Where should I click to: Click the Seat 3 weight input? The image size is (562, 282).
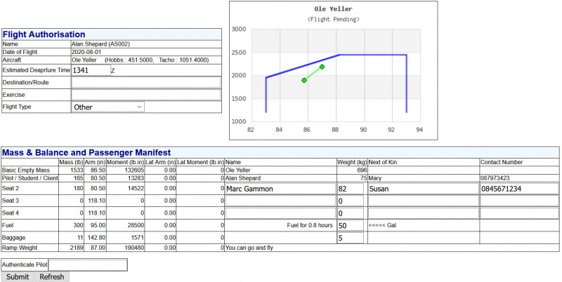click(x=351, y=201)
